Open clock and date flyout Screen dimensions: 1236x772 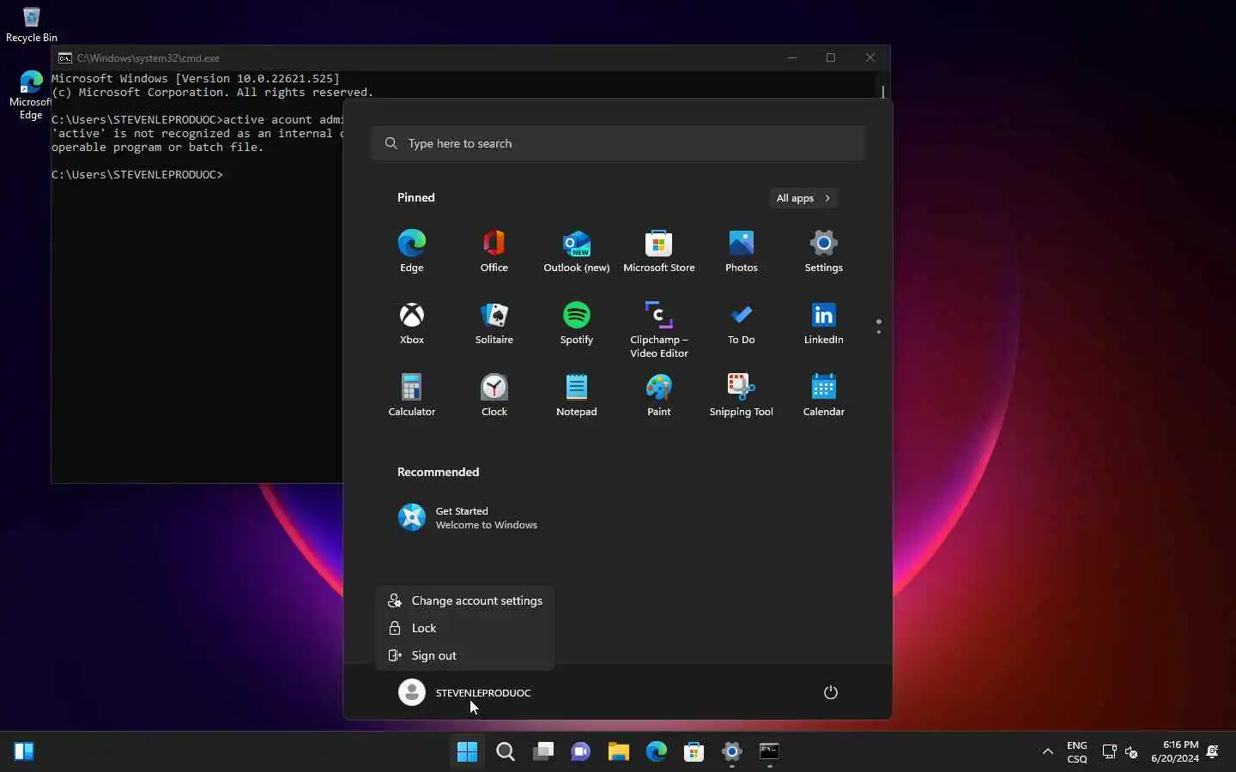coord(1175,752)
